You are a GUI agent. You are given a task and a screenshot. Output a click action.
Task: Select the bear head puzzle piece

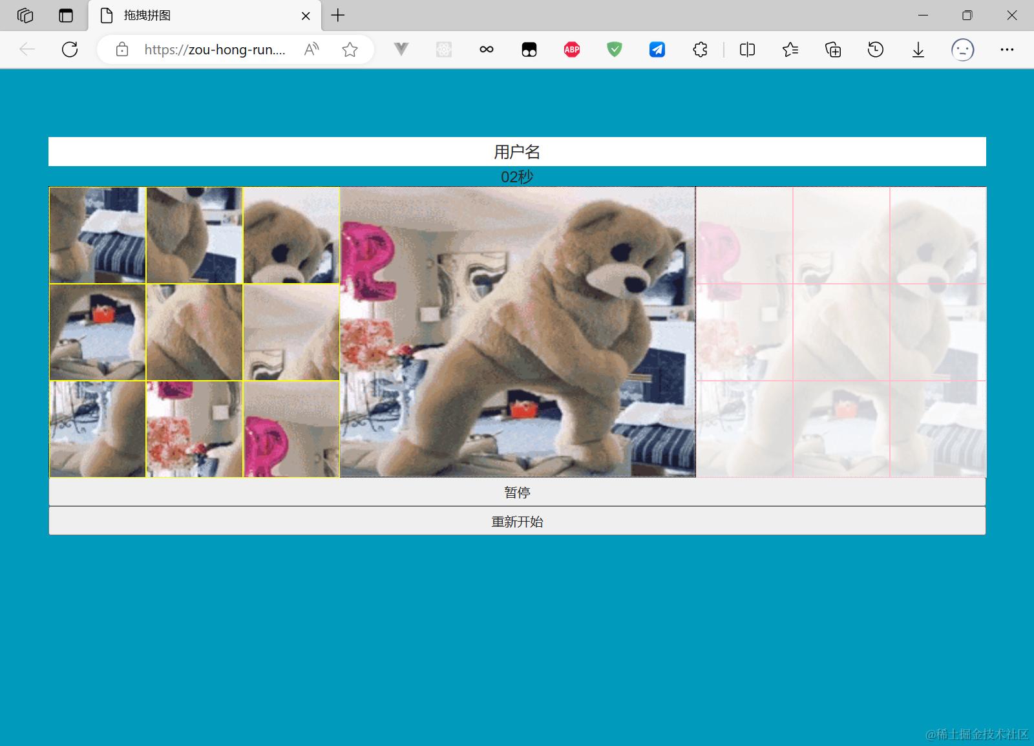coord(291,235)
